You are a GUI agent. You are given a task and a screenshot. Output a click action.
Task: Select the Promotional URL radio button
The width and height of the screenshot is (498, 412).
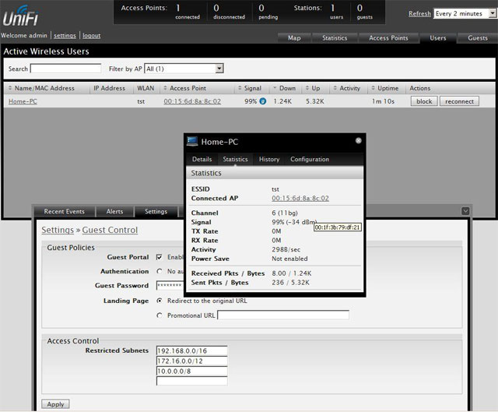pyautogui.click(x=160, y=315)
